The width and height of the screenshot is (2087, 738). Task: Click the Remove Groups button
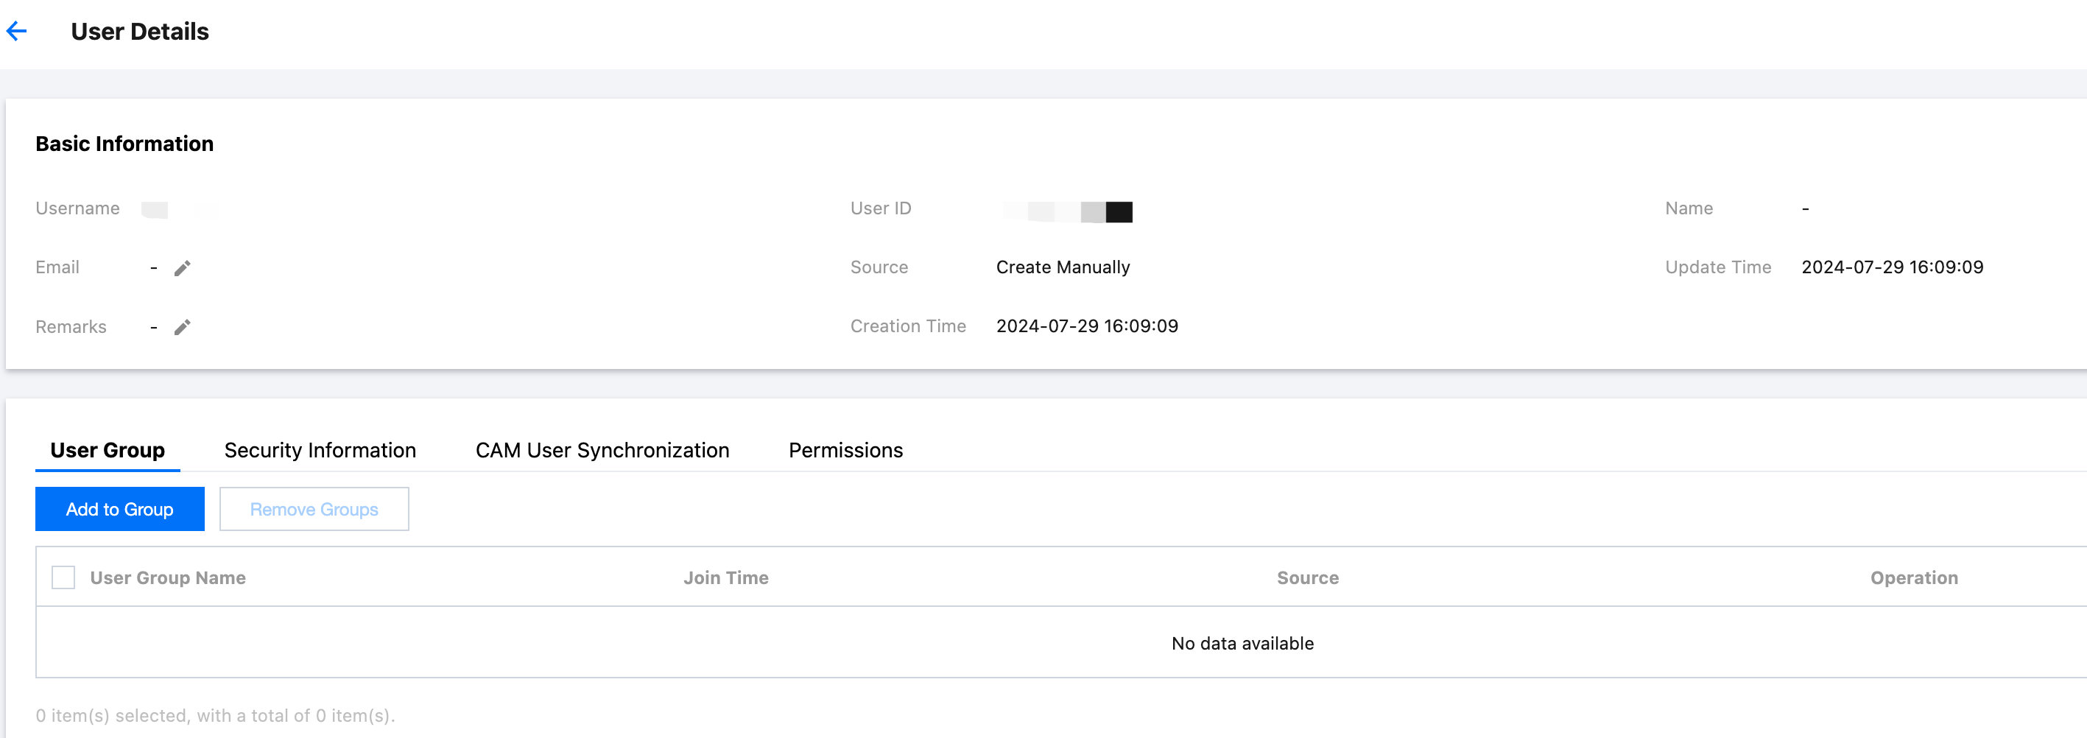point(314,510)
